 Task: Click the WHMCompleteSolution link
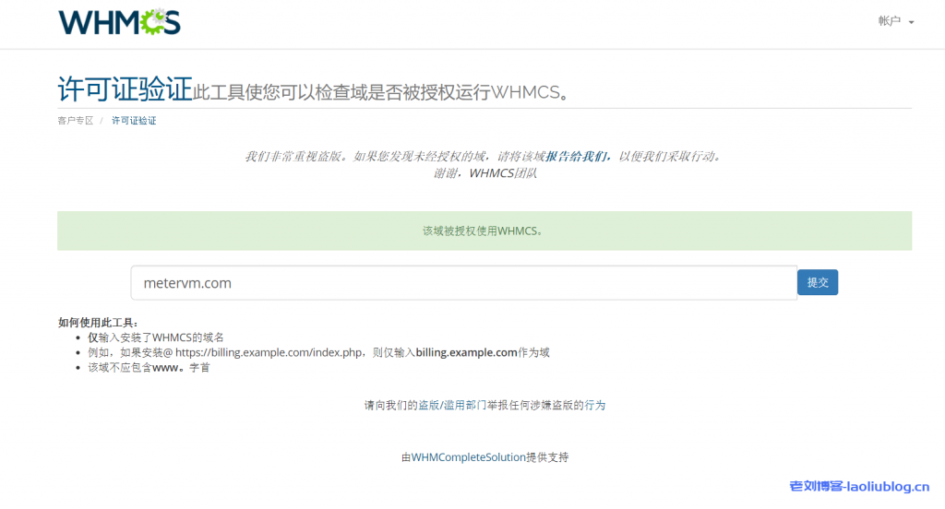pyautogui.click(x=468, y=457)
